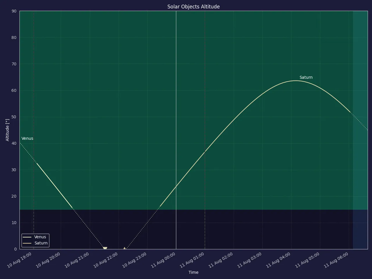372x279 pixels.
Task: Click the 60 altitude tick label
Action: point(14,90)
